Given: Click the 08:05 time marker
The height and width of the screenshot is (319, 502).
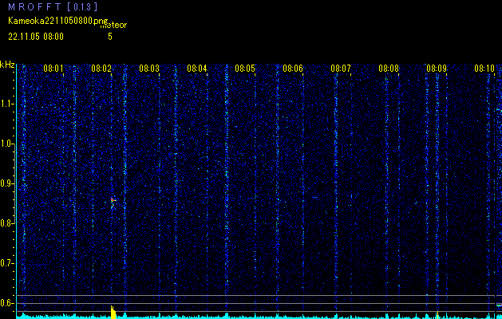Looking at the screenshot, I should coord(245,69).
